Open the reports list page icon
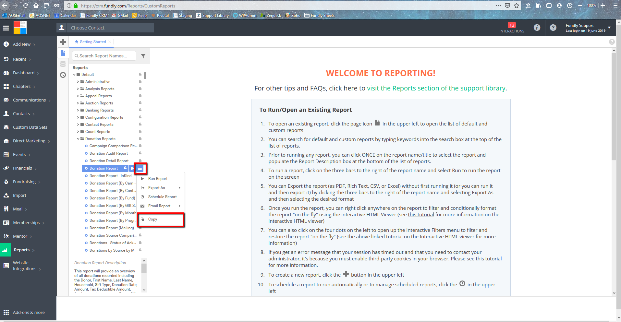 click(x=63, y=53)
